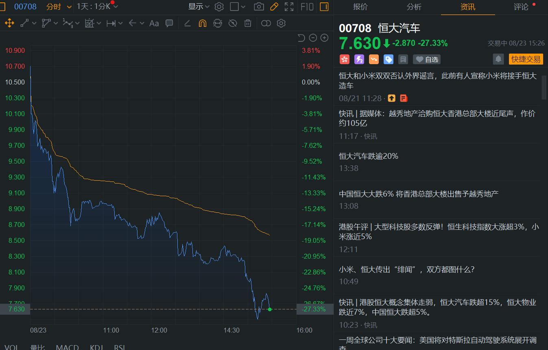Image resolution: width=548 pixels, height=350 pixels.
Task: Open the chart settings gear icon
Action: pyautogui.click(x=219, y=6)
